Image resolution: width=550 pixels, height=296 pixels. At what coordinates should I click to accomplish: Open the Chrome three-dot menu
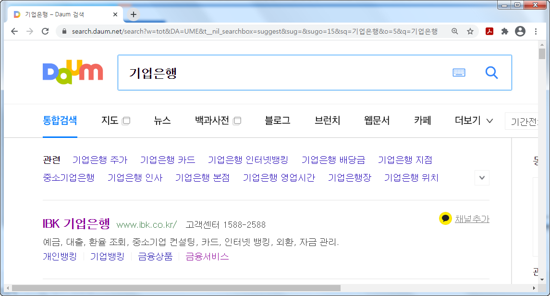(536, 31)
